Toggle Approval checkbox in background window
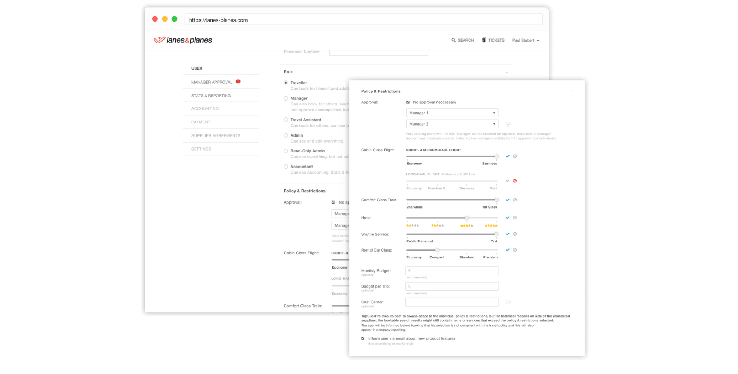Viewport: 738px width, 374px height. tap(333, 203)
